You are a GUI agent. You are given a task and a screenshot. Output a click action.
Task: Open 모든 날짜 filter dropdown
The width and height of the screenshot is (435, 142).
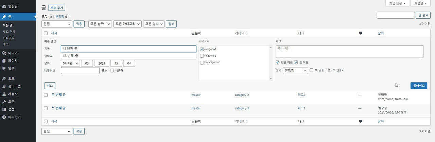[100, 24]
